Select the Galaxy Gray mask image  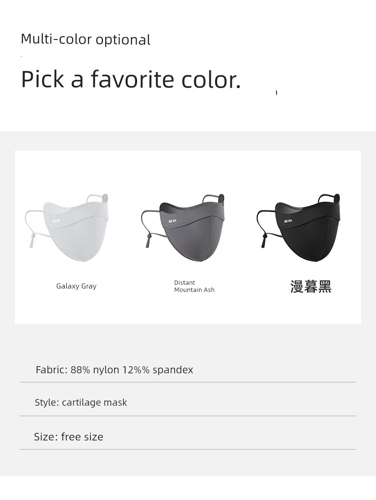67,227
